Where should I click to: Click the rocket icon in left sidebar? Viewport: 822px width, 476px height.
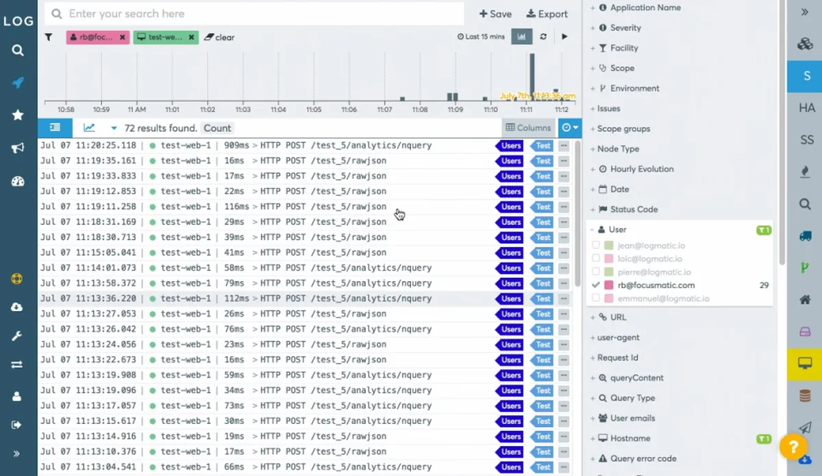[x=18, y=83]
